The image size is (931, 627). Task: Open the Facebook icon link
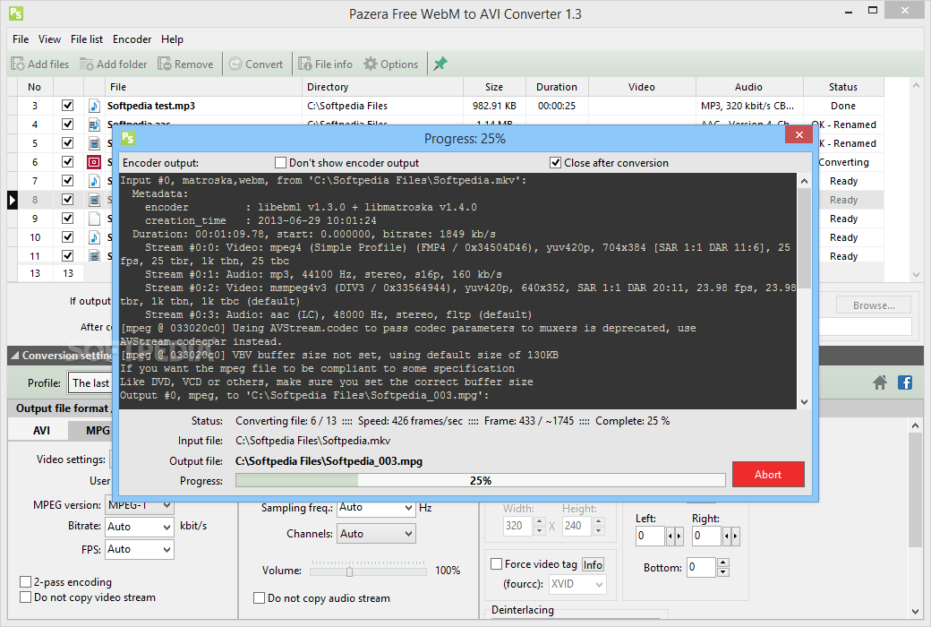[x=905, y=382]
